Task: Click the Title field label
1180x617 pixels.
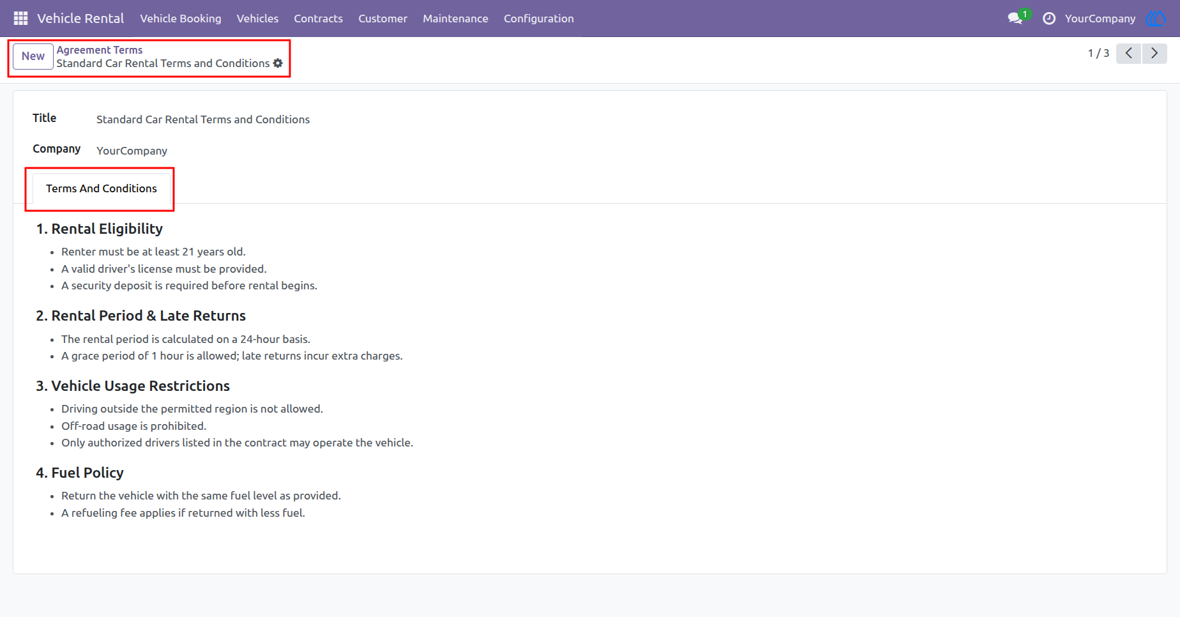Action: point(45,118)
